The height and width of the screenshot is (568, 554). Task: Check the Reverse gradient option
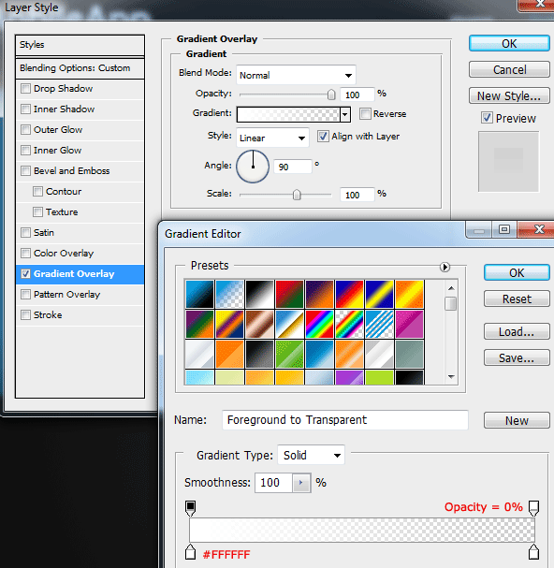(x=365, y=114)
